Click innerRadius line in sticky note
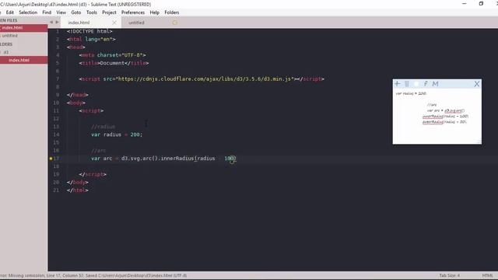 (445, 116)
